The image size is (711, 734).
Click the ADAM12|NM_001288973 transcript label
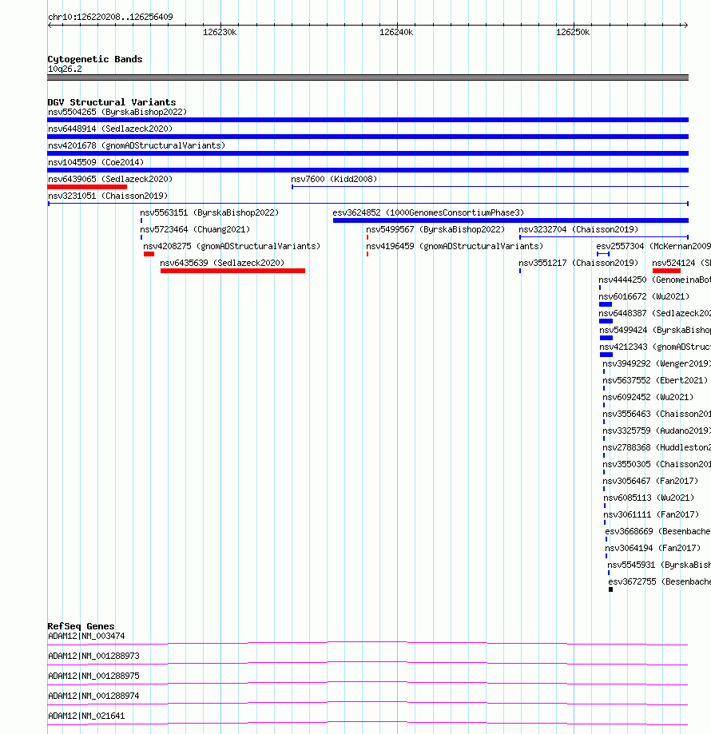click(93, 657)
